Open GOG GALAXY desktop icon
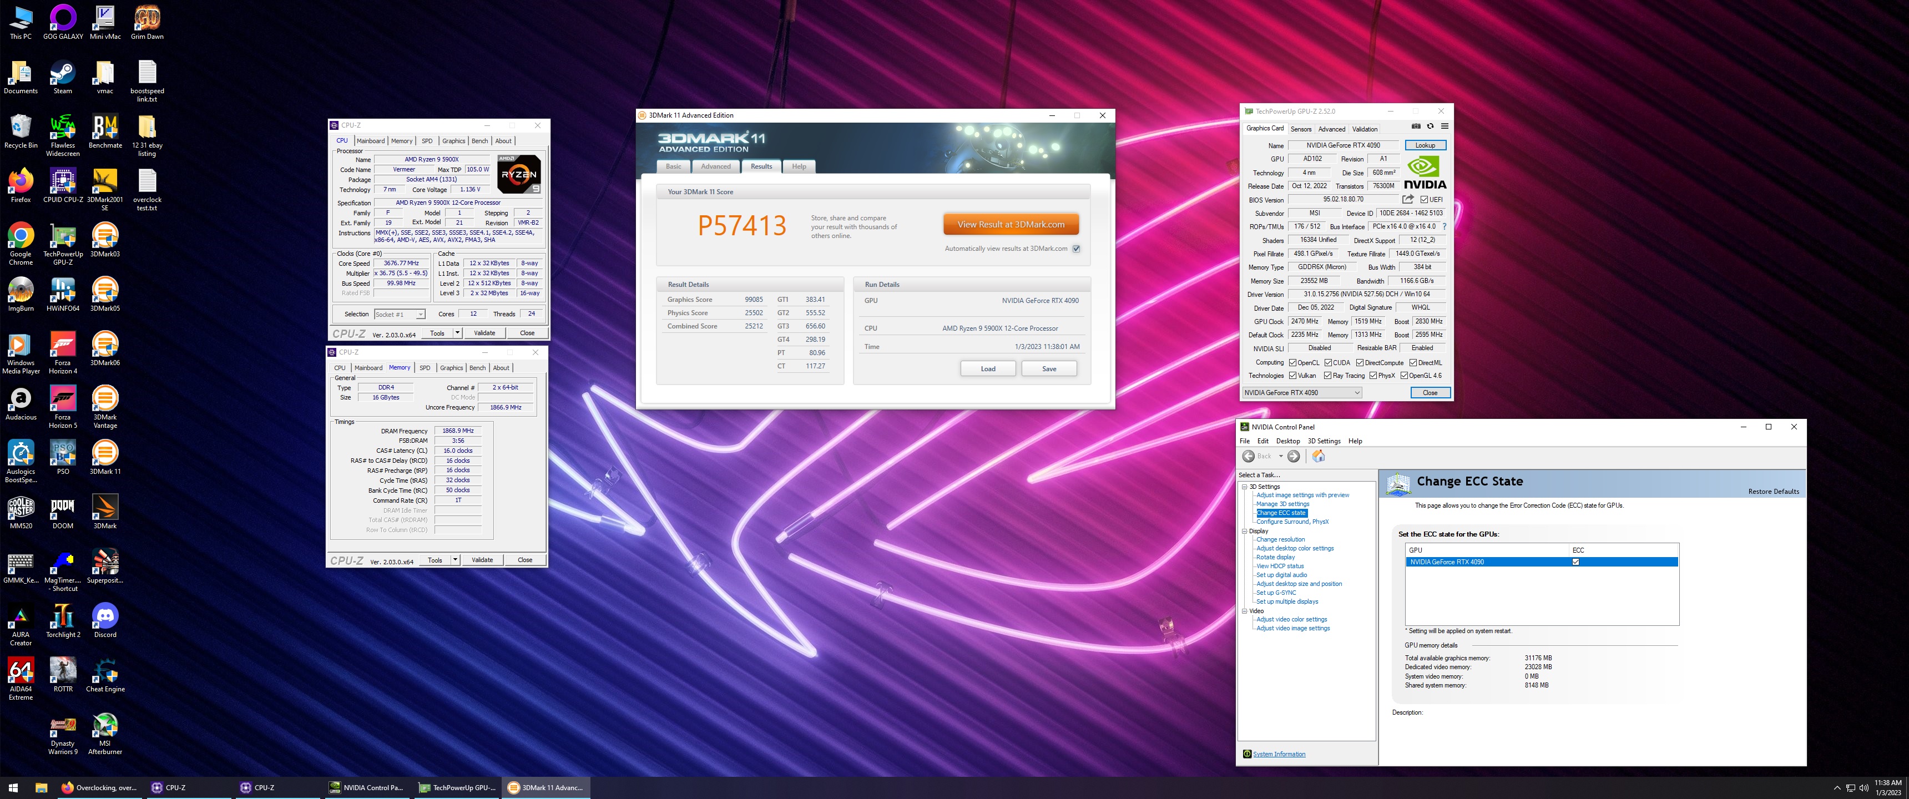The width and height of the screenshot is (1909, 799). (x=63, y=22)
